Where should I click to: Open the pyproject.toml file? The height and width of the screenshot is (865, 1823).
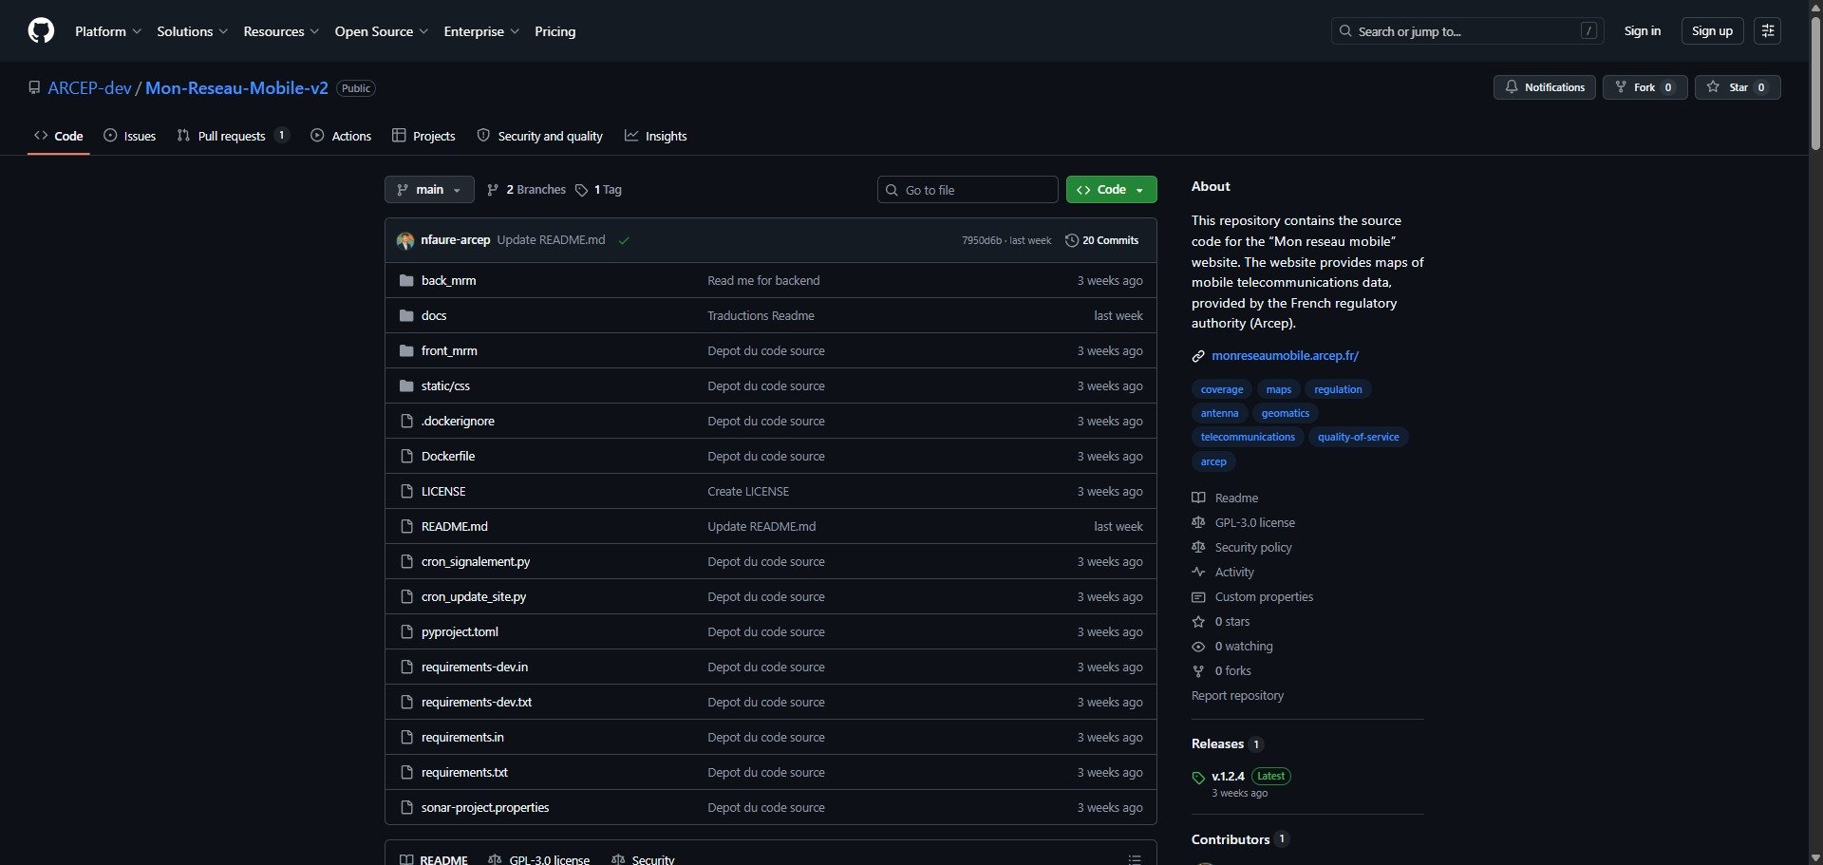(460, 632)
